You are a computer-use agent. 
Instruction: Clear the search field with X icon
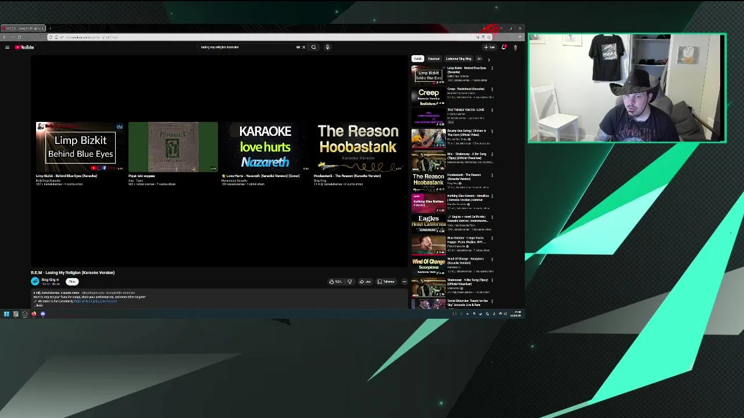point(303,47)
